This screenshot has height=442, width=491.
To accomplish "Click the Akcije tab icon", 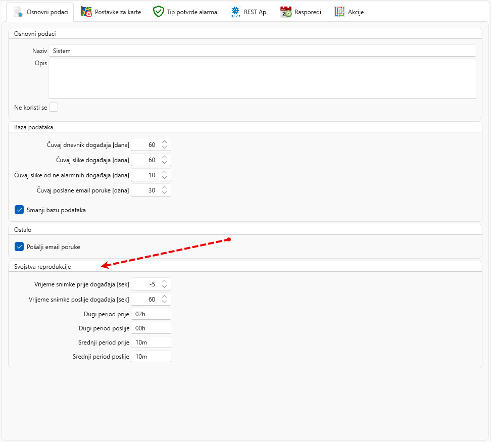I will click(339, 12).
